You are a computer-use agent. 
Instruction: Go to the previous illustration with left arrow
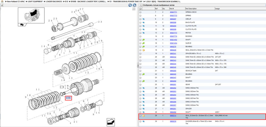coord(130,5)
